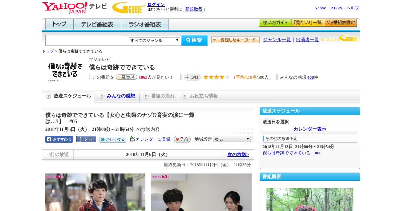The image size is (402, 211).
Task: Click the 放送スケジュール sidebar header
Action: pos(310,111)
